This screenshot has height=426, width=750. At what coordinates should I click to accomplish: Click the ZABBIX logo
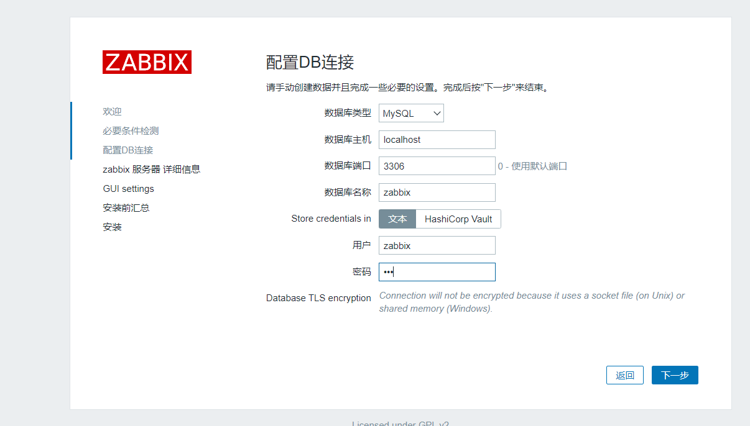tap(147, 62)
